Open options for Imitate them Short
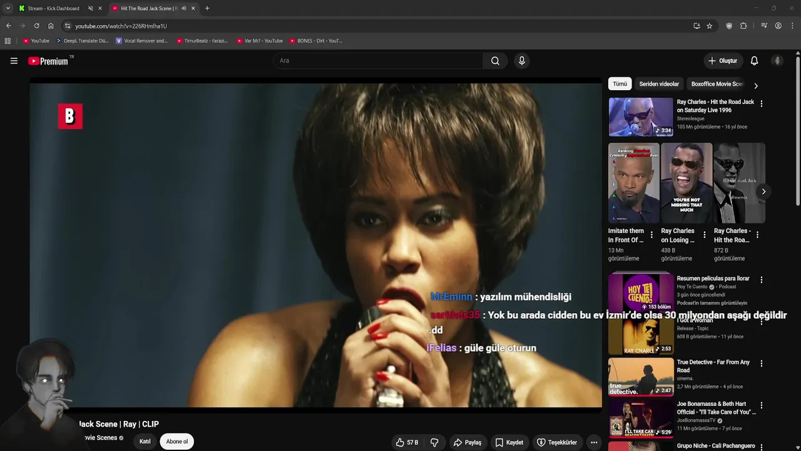Screen dimensions: 801x451 click(651, 235)
